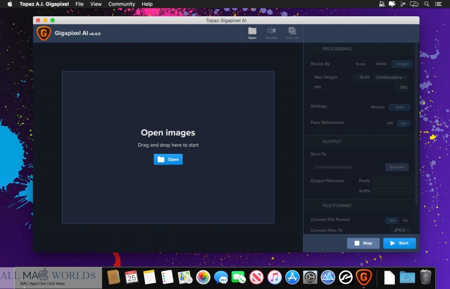Screen dimensions: 450x289
Task: Turn Face Refinement Off
Action: click(x=390, y=123)
